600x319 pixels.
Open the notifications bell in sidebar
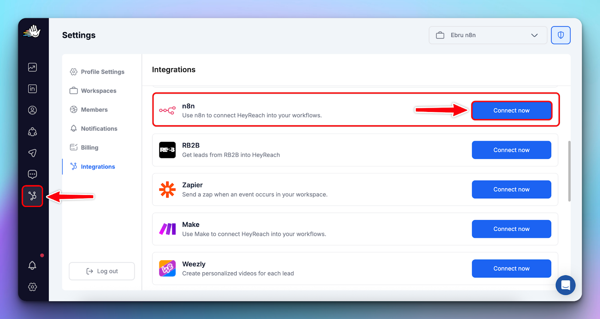(x=33, y=265)
